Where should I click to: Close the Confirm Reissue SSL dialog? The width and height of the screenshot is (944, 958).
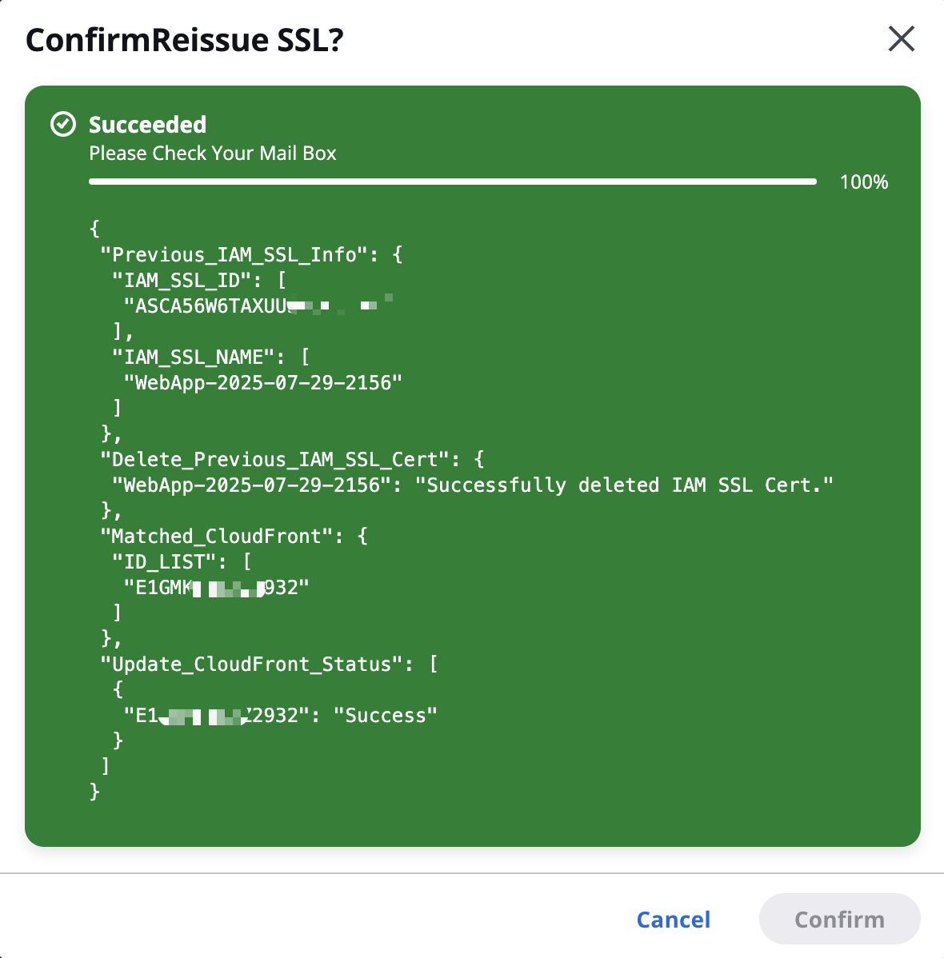pyautogui.click(x=902, y=39)
